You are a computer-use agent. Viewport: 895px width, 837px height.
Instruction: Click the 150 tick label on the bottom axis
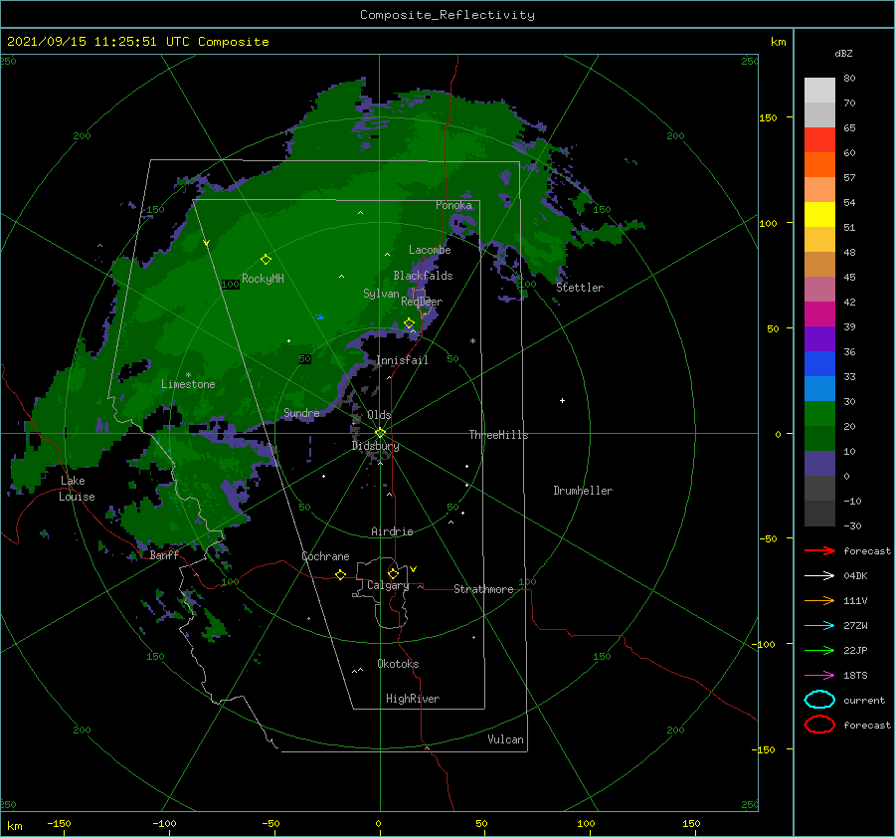[691, 823]
